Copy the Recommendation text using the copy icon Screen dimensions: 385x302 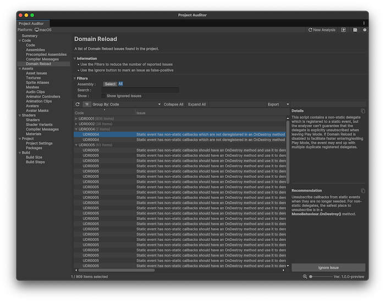coord(362,191)
